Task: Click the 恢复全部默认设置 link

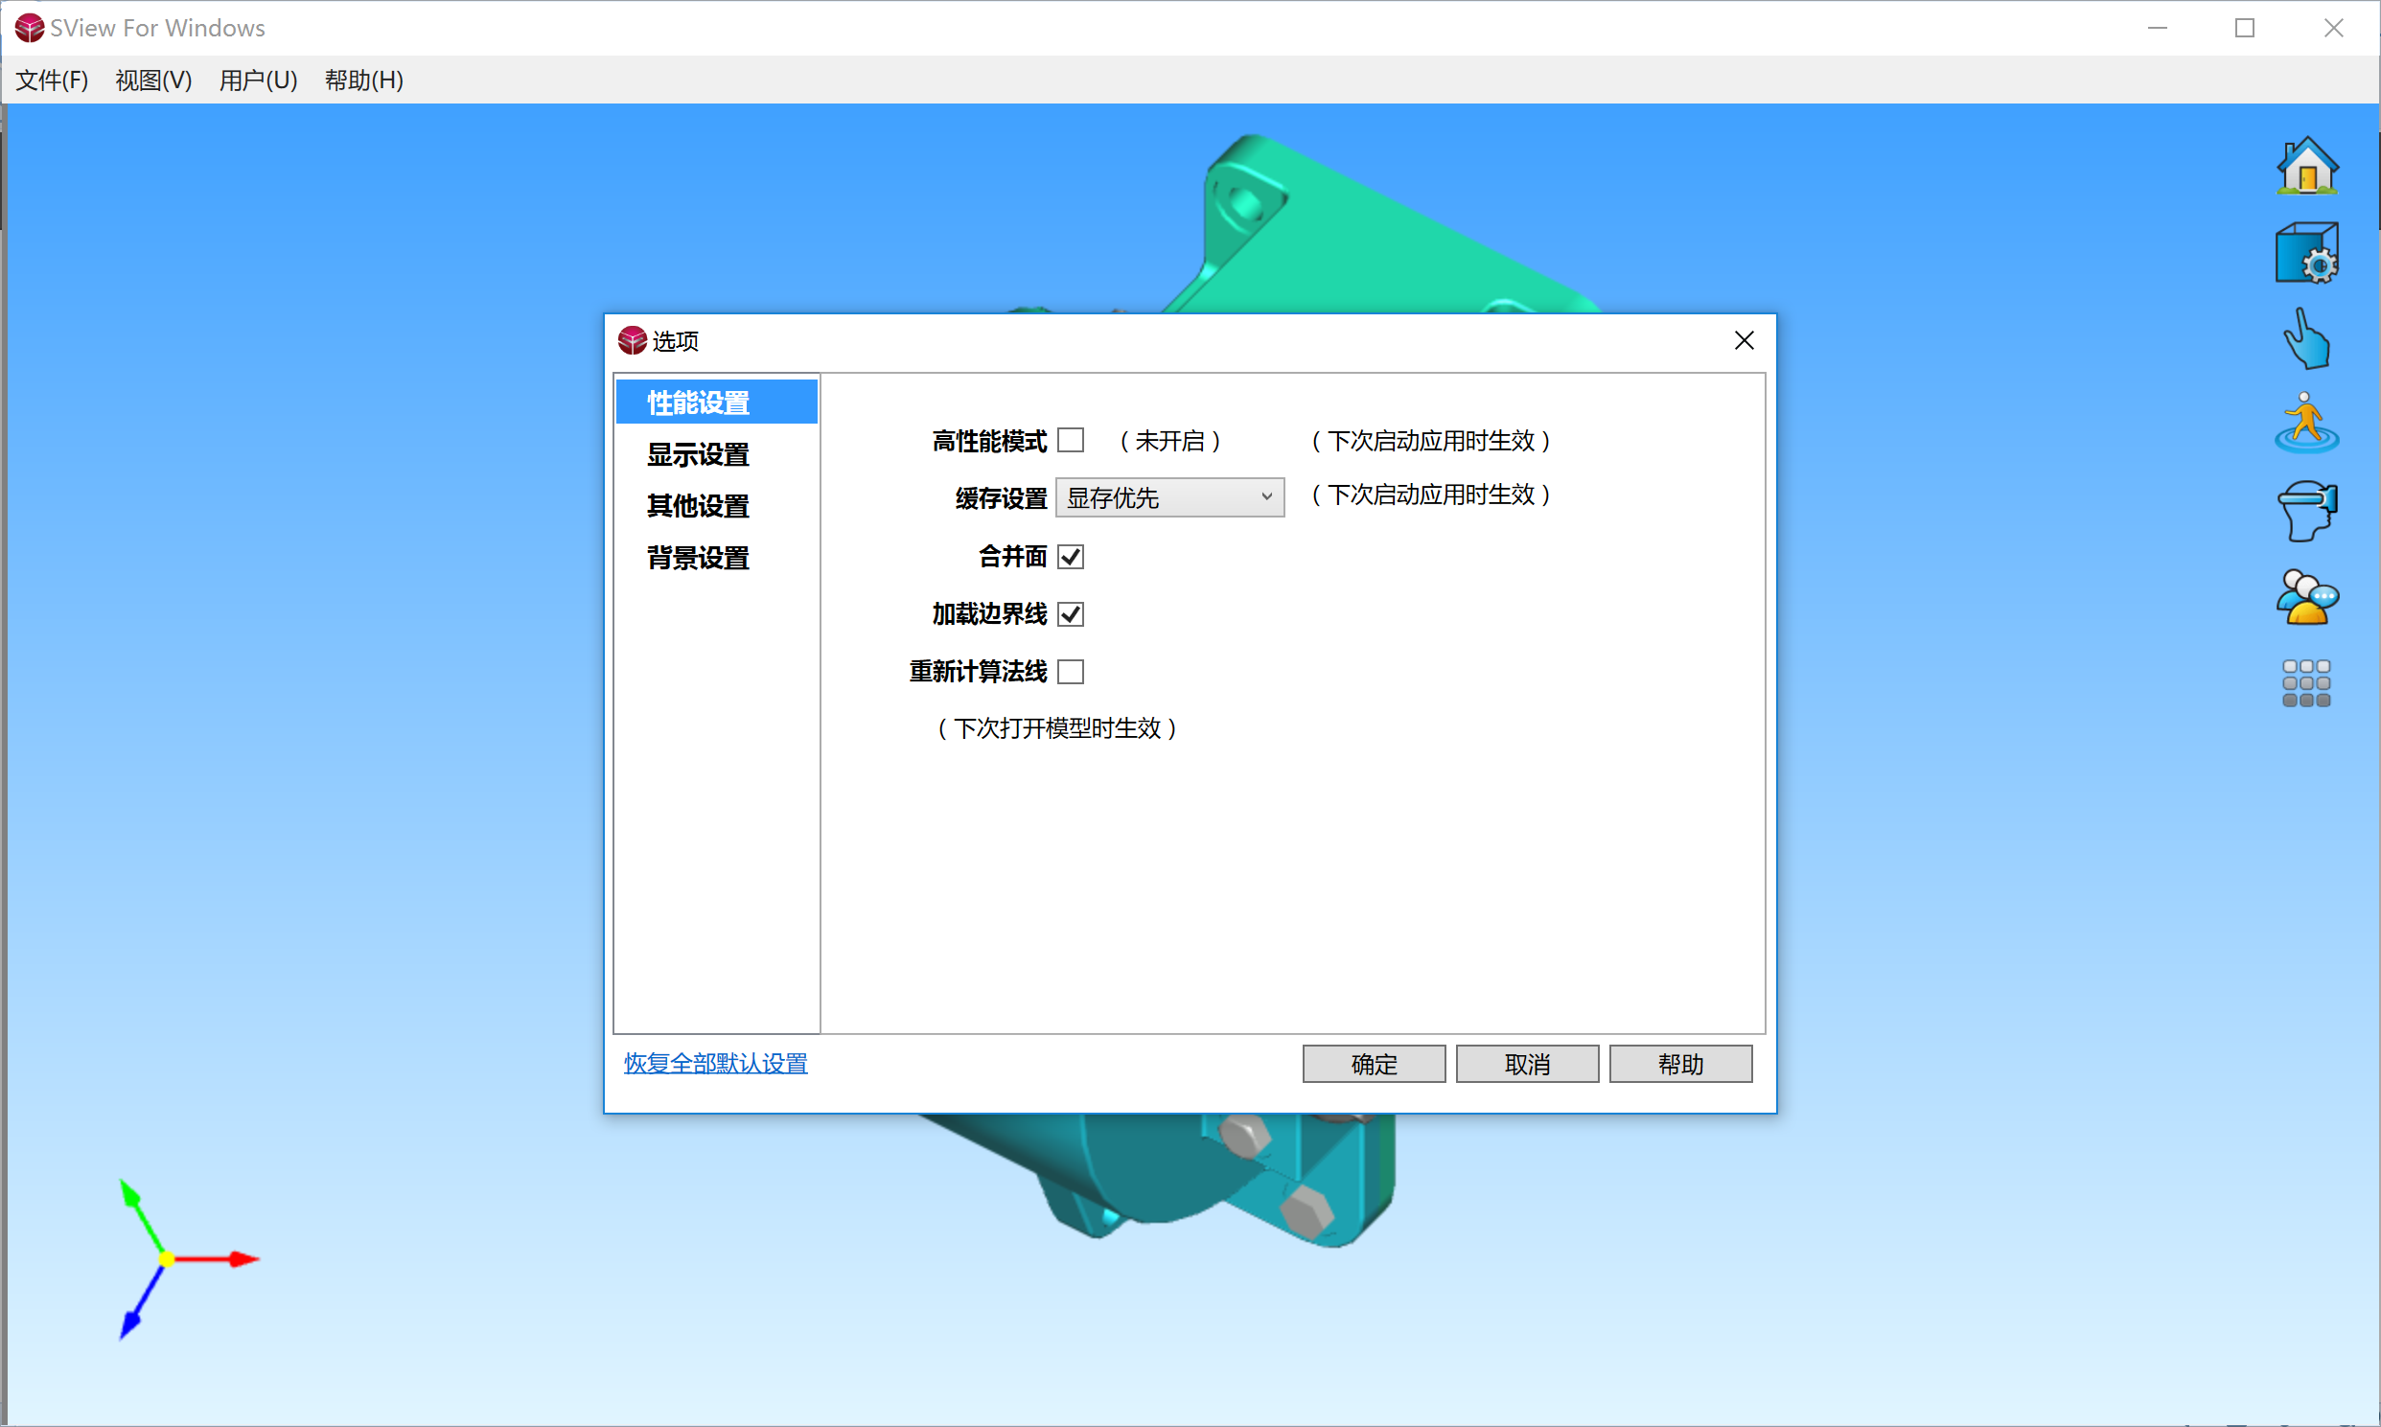Action: [x=713, y=1064]
